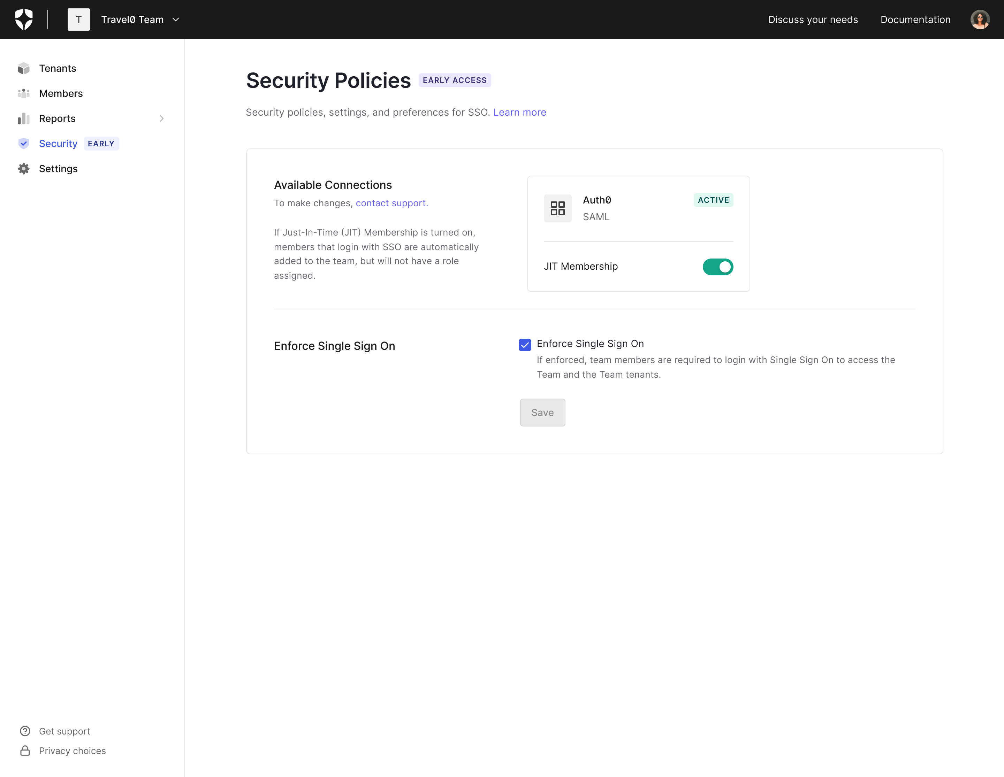
Task: Click the Security shield check icon
Action: [23, 143]
